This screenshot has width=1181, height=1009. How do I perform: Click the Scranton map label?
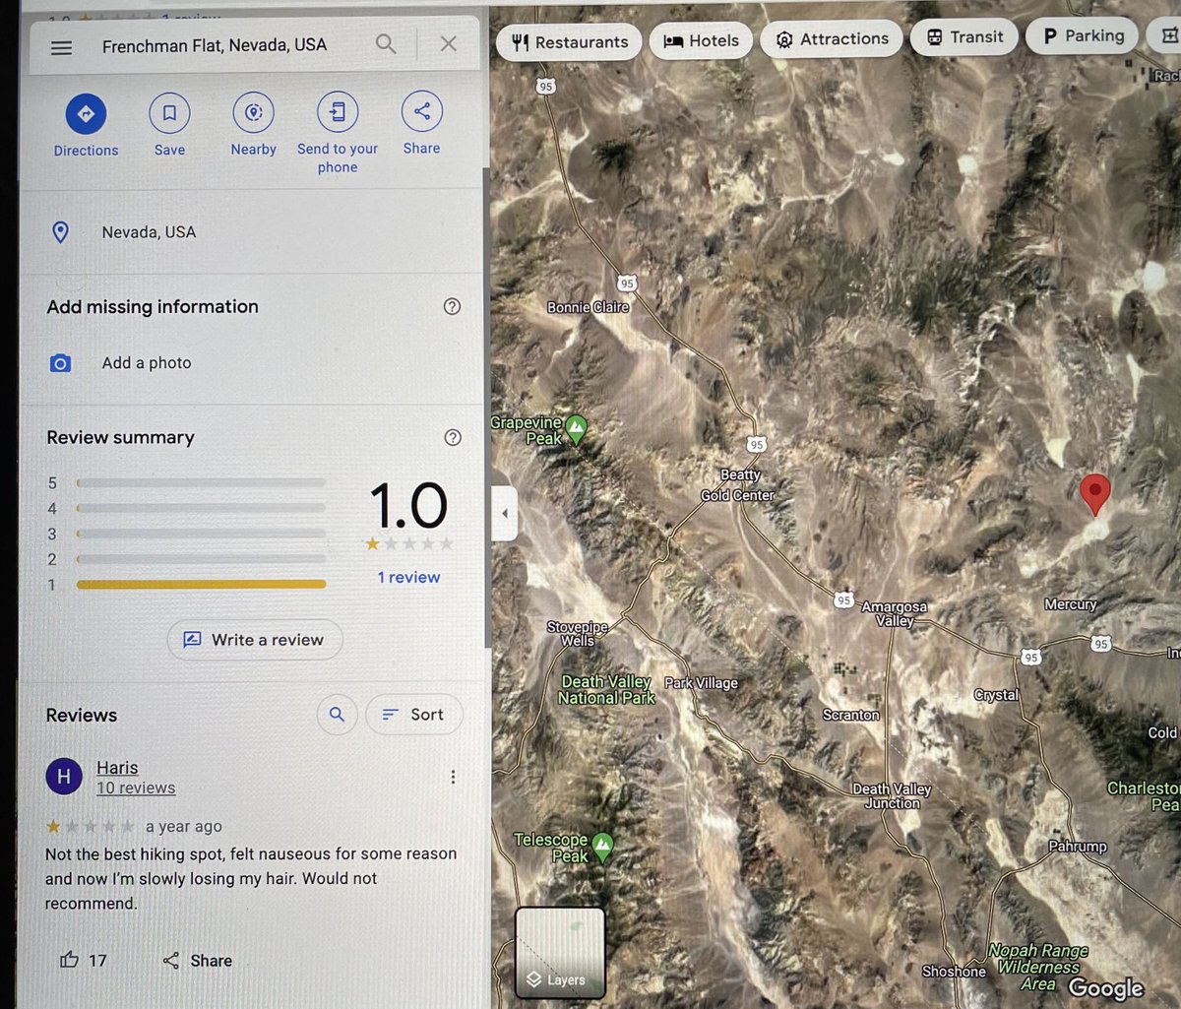[x=851, y=715]
